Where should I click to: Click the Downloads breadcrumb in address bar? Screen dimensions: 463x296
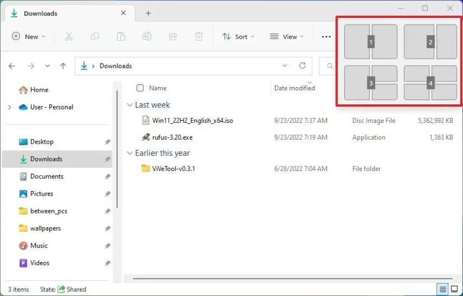[116, 66]
